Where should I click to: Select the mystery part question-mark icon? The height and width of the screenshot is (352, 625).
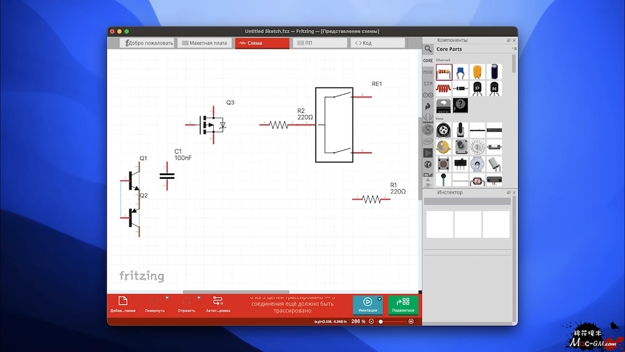click(461, 104)
